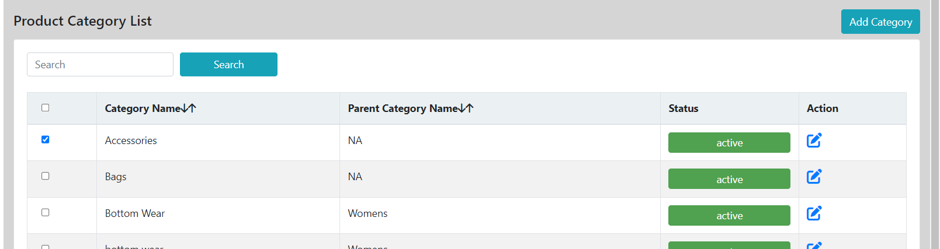The height and width of the screenshot is (249, 940).
Task: Click the Add Category button
Action: (x=880, y=22)
